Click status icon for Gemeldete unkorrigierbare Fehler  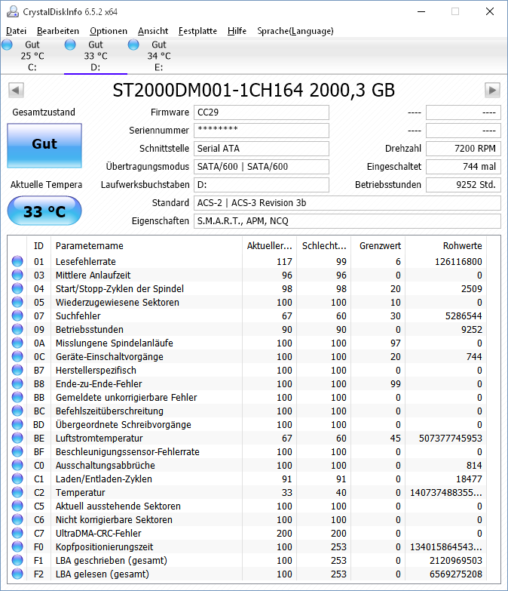coord(17,397)
